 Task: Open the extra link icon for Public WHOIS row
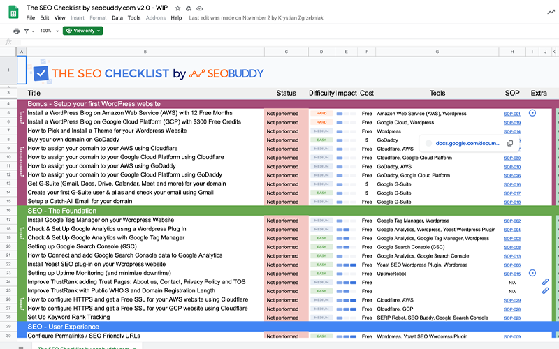(545, 291)
